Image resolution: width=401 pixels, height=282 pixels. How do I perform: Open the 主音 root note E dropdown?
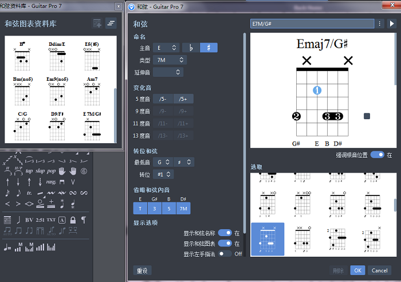[166, 48]
